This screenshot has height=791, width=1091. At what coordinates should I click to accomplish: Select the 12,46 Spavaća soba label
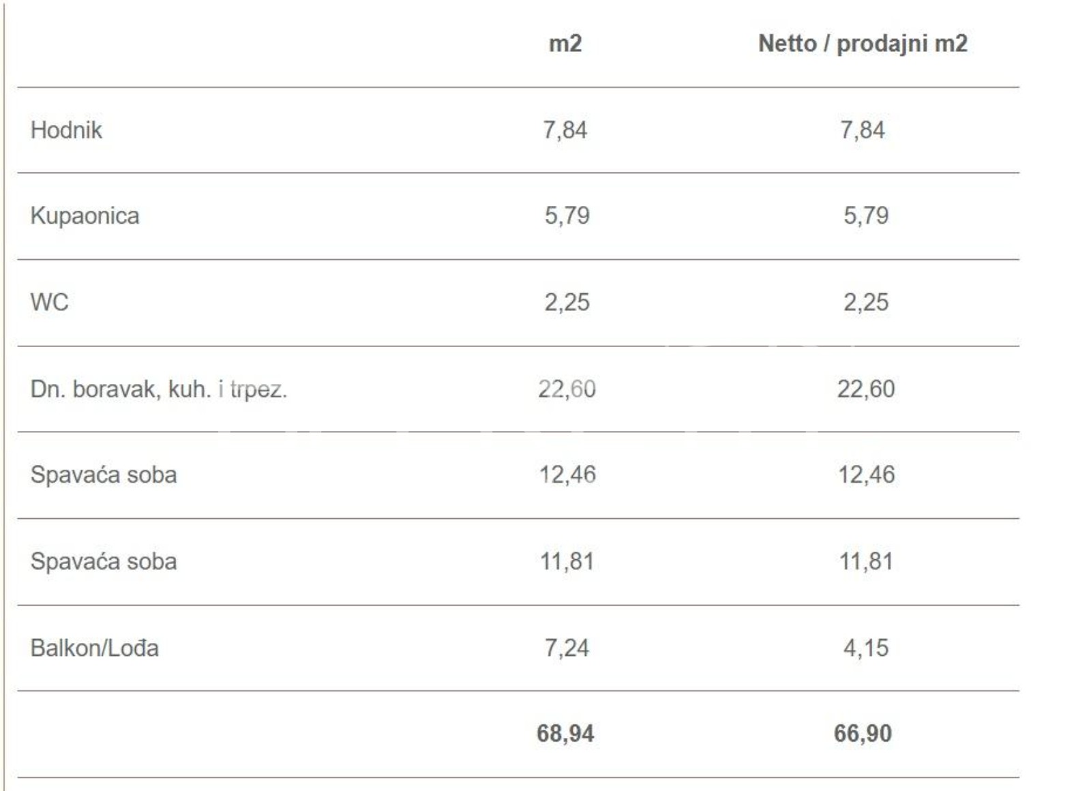(x=103, y=475)
